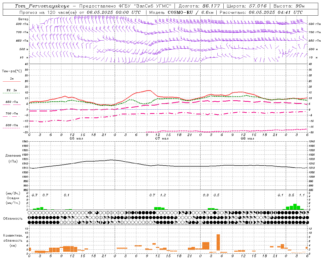Click the 'Тем-ра(°C)' temperature label
The image size is (322, 258).
(12, 71)
